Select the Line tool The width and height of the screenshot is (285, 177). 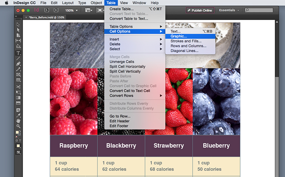[18, 58]
